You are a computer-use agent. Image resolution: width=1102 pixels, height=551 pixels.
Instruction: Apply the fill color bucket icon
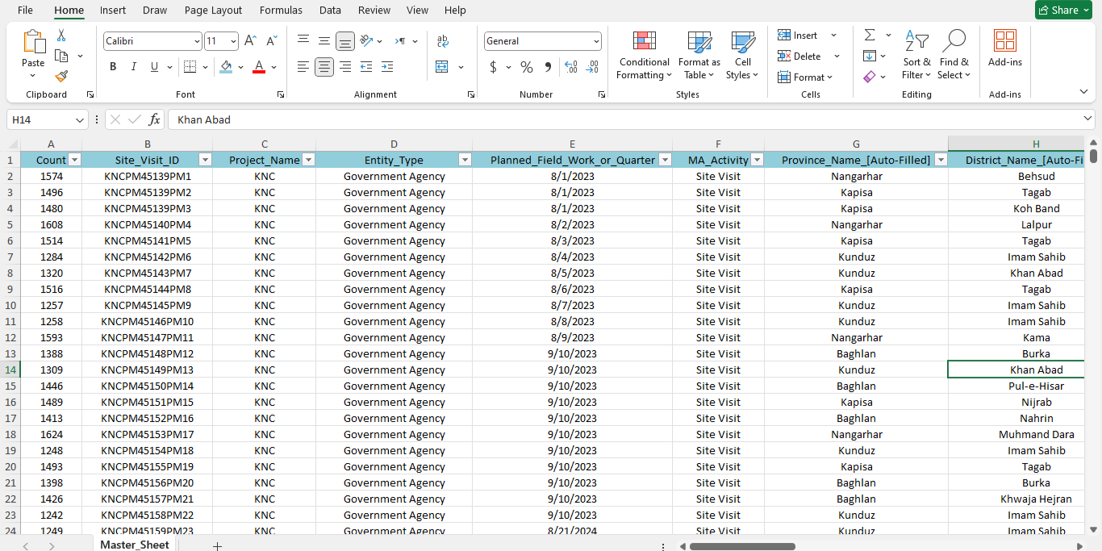[x=226, y=67]
